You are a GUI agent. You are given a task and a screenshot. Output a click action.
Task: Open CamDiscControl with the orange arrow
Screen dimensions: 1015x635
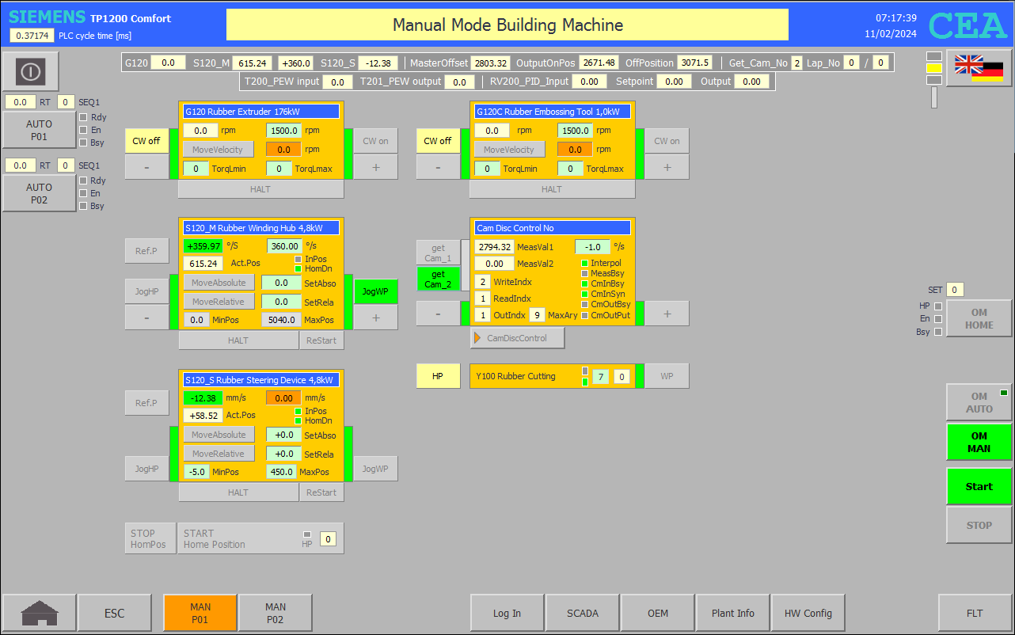click(x=517, y=338)
